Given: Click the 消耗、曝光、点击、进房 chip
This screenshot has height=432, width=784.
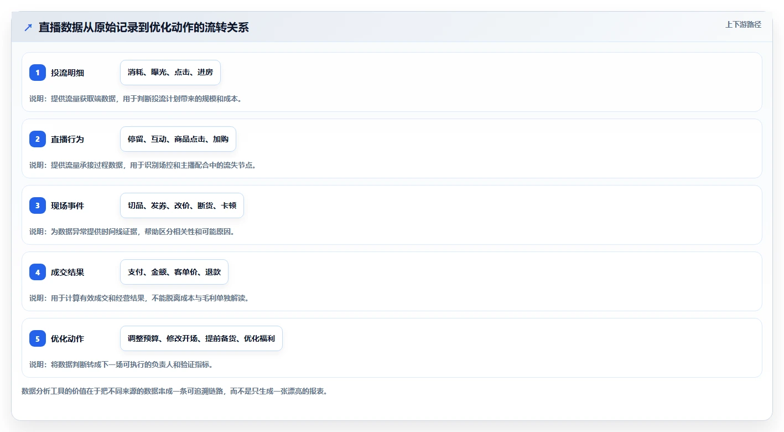Looking at the screenshot, I should pos(170,73).
